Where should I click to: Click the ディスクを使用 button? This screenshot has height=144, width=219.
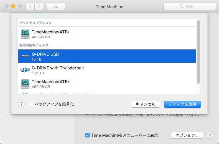(182, 104)
